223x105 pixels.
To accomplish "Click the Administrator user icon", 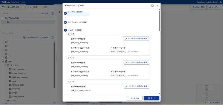I will (221, 2).
